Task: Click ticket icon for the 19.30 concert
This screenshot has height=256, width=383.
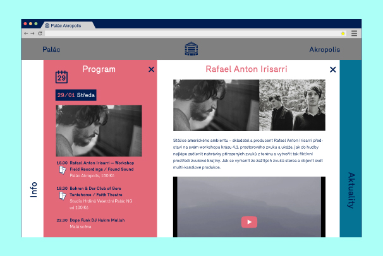Action: click(x=62, y=195)
